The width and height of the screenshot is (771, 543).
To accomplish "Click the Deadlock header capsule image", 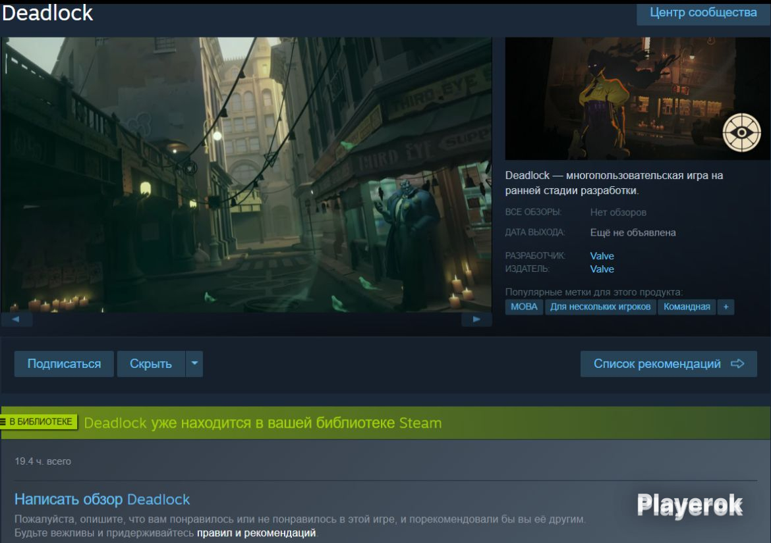I will pyautogui.click(x=637, y=99).
